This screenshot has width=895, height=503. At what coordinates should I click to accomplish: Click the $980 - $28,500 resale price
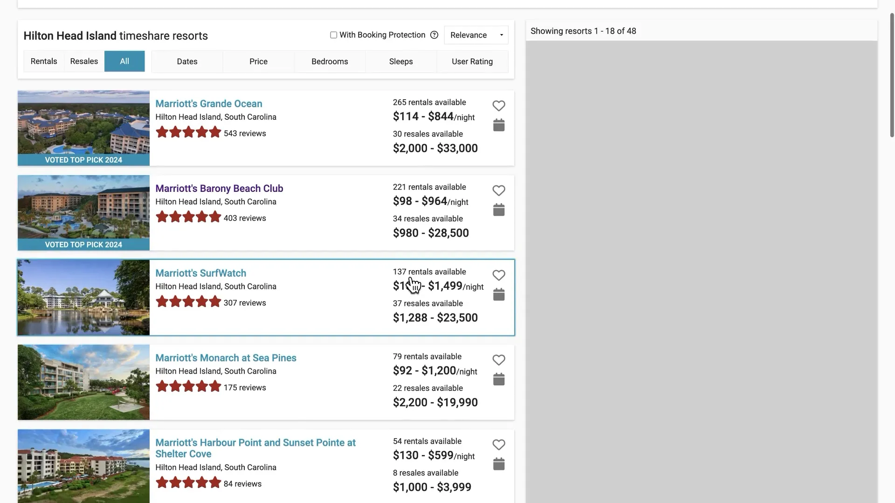click(x=431, y=233)
